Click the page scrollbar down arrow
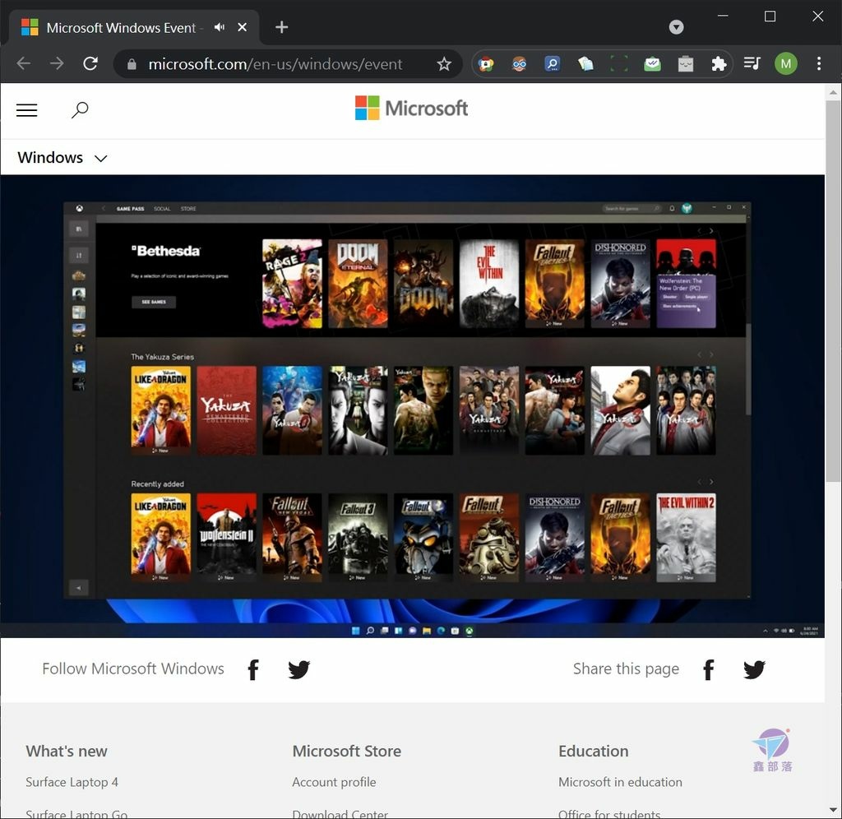The image size is (842, 819). tap(833, 810)
